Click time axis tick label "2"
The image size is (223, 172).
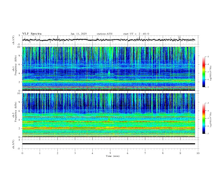click(57, 153)
